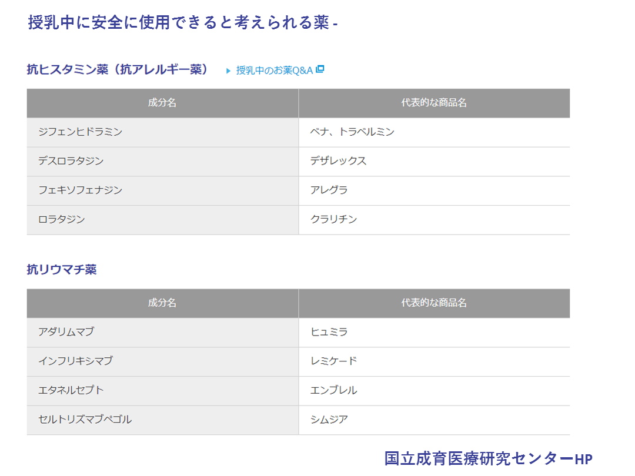Click the ヒュミラ product name
Screen dimensions: 635x476
329,332
